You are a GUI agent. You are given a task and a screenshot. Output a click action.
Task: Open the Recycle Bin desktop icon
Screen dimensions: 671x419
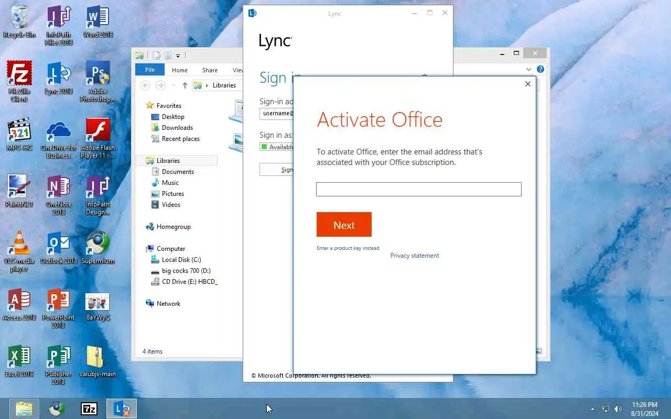coord(19,21)
